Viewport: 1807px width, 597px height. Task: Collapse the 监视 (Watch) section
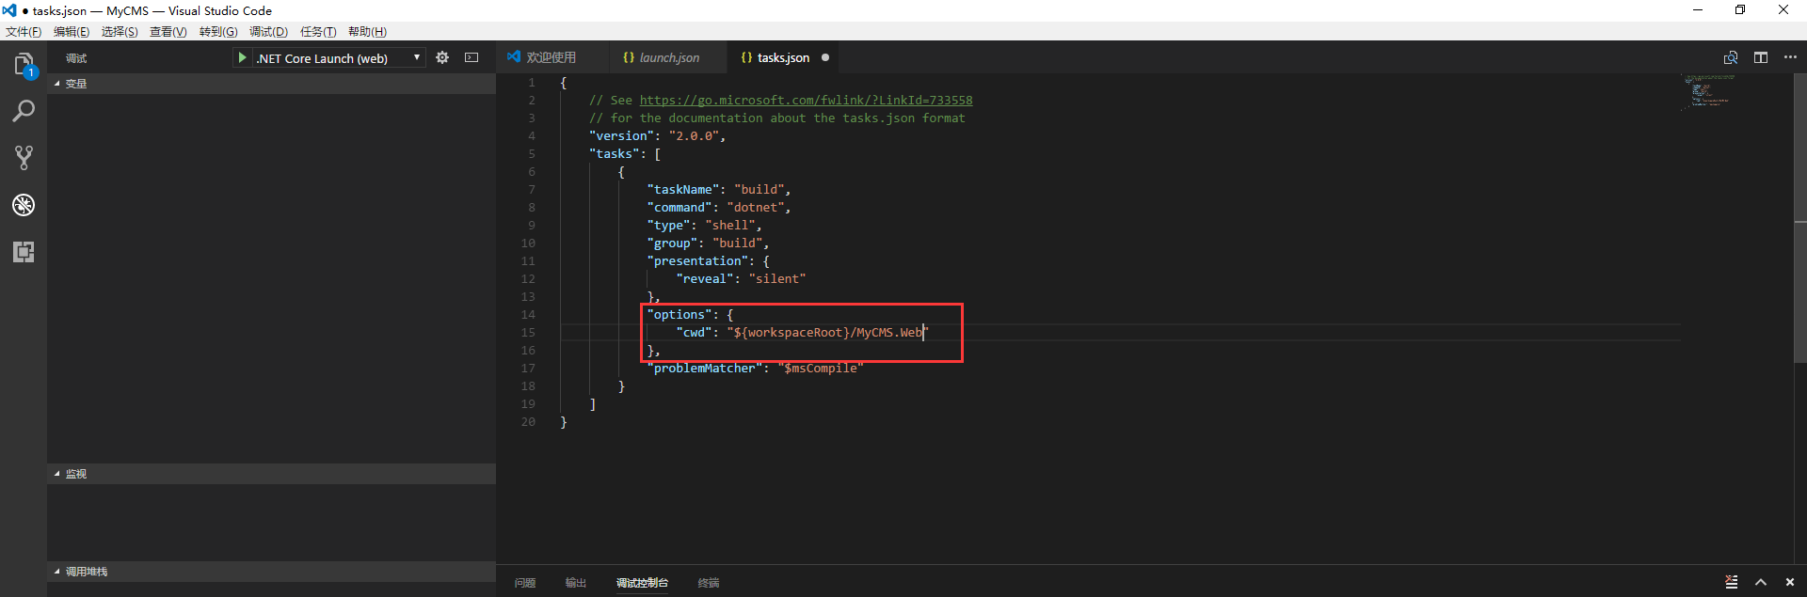(271, 474)
